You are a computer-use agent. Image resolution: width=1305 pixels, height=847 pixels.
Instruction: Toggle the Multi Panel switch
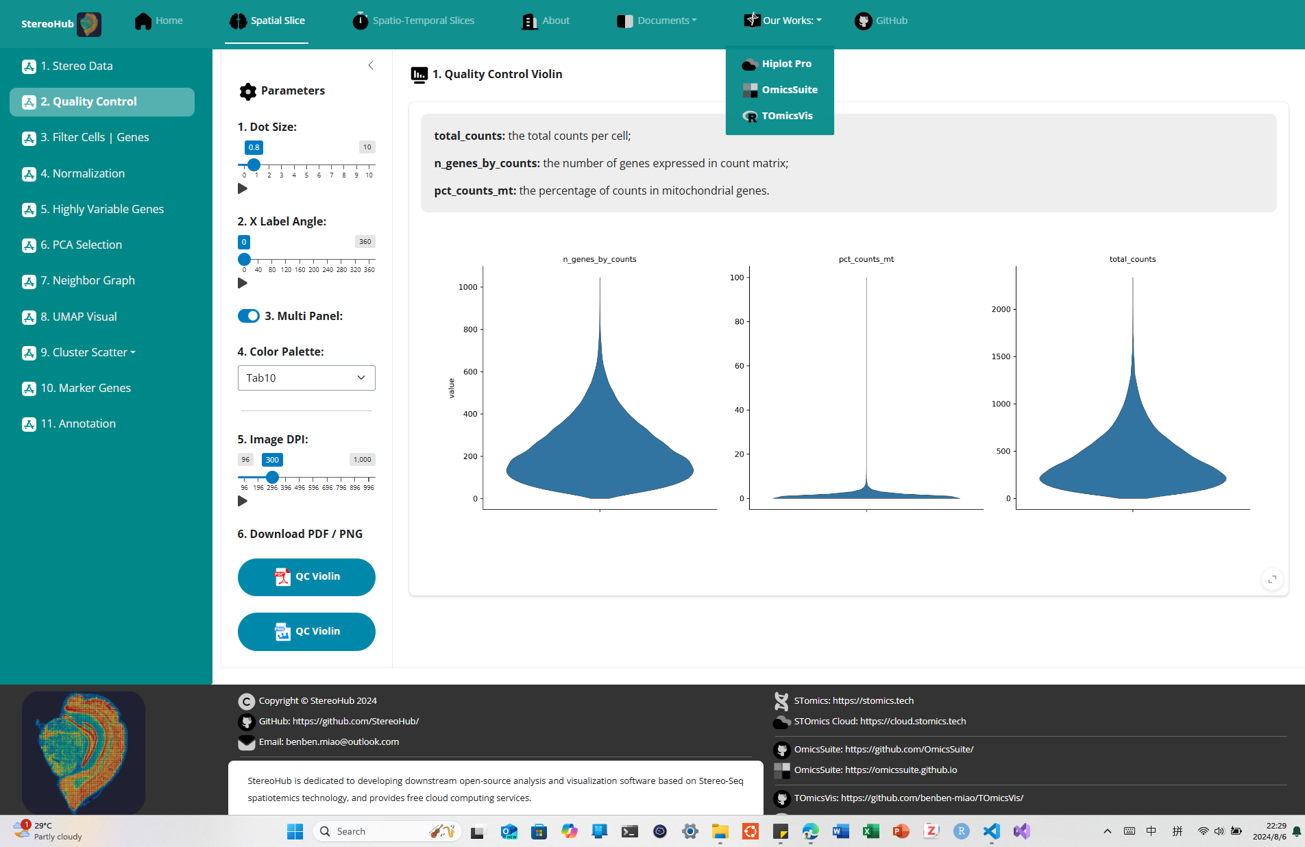tap(249, 316)
